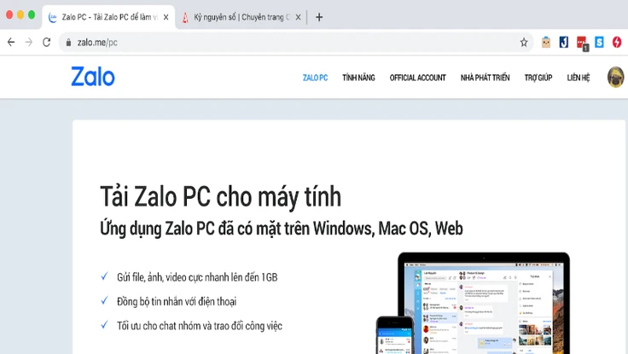
Task: Click text Đồng bộ tin nhắn với điện thoại
Action: (177, 302)
